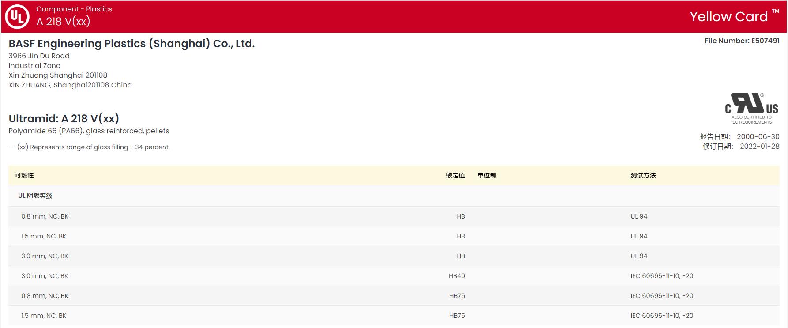Click the UL circular logo in the header
The width and height of the screenshot is (788, 328).
17,17
